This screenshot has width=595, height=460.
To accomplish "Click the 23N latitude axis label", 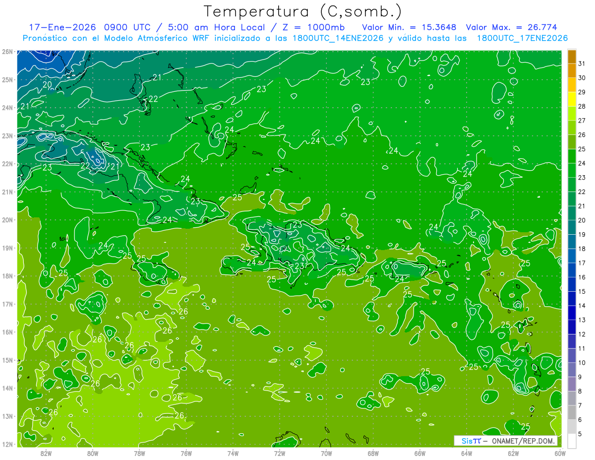I will tap(7, 136).
